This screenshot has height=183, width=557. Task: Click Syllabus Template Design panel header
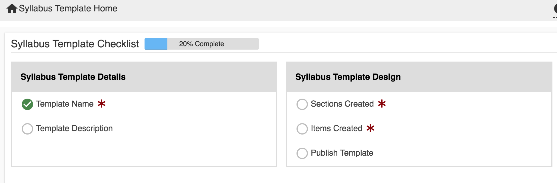click(x=419, y=77)
